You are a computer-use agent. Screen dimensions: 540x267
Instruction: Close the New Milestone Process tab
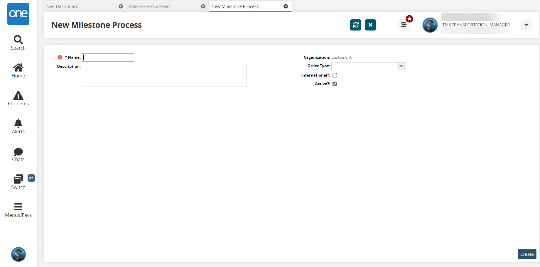click(x=286, y=6)
